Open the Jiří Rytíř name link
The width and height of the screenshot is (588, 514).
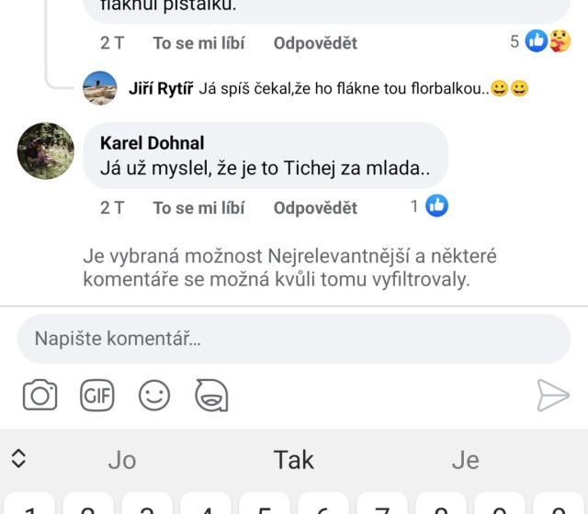click(x=162, y=88)
